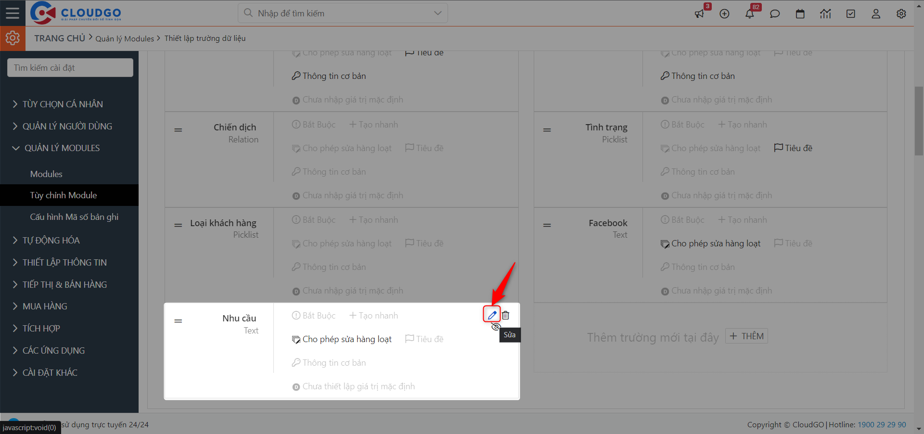Open the announcements megaphone icon

click(x=699, y=14)
